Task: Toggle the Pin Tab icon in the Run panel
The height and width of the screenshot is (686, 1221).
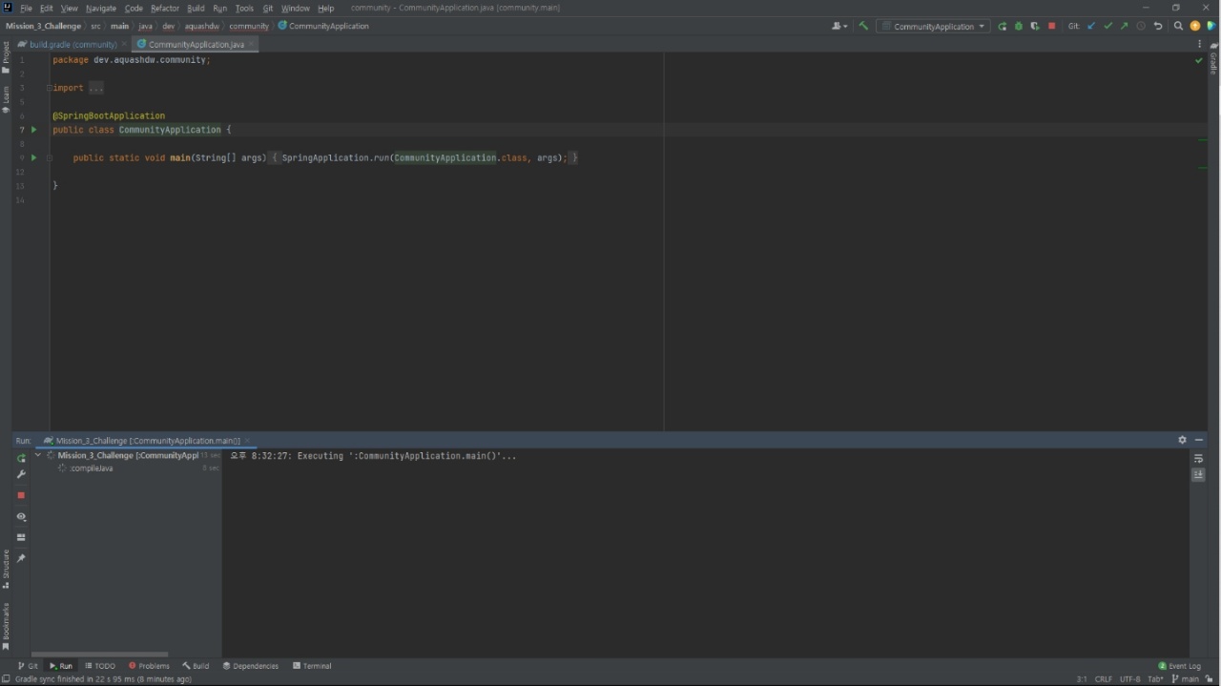Action: coord(21,558)
